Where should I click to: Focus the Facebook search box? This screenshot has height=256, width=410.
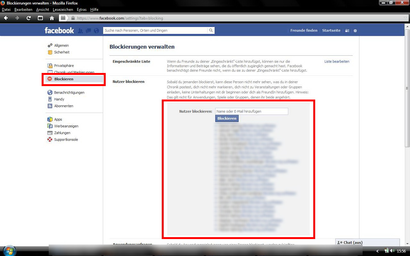tap(155, 30)
